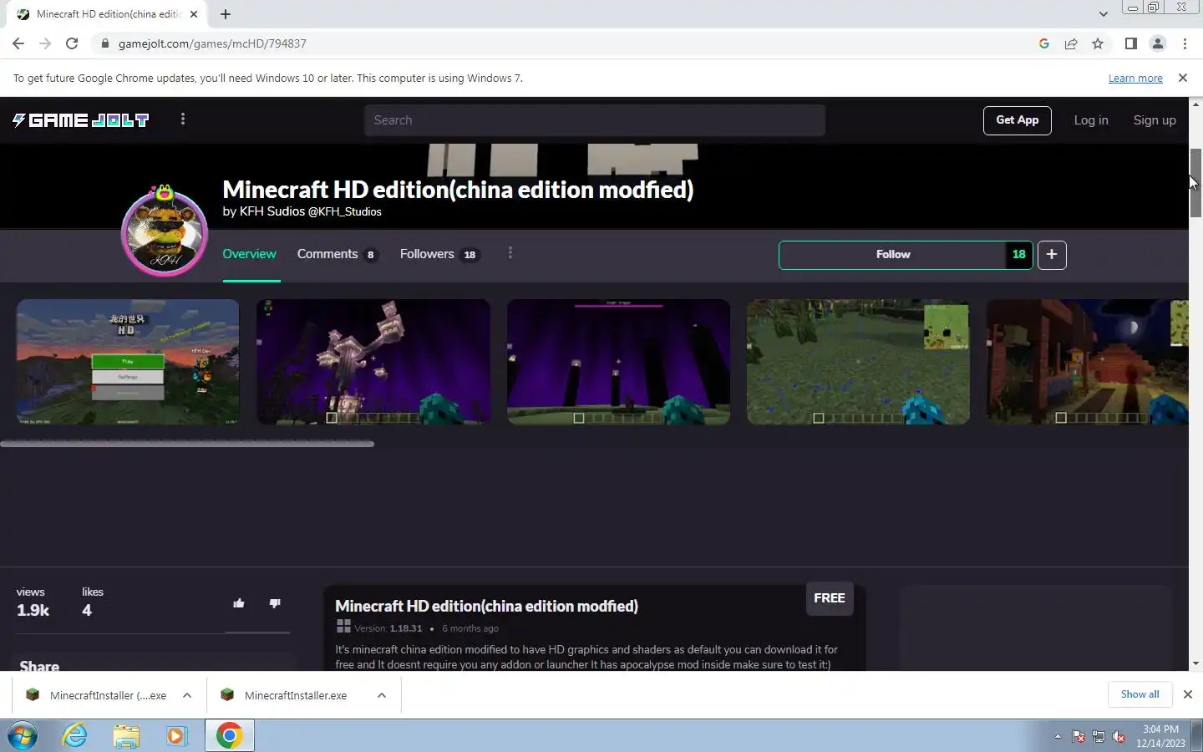Open Learn more about Chrome updates

pos(1135,79)
